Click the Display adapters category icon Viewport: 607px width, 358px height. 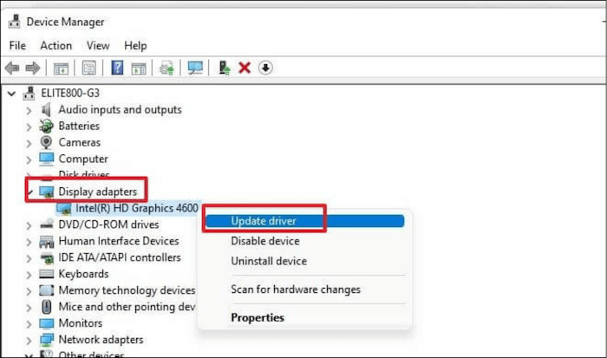(x=47, y=192)
